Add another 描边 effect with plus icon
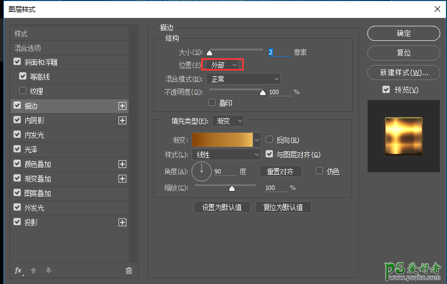 tap(122, 106)
